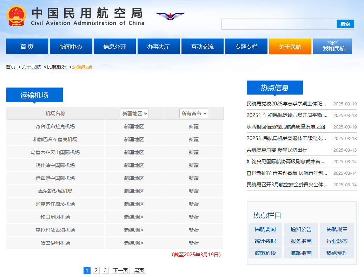Click 民航概况 in the breadcrumb

pyautogui.click(x=57, y=67)
